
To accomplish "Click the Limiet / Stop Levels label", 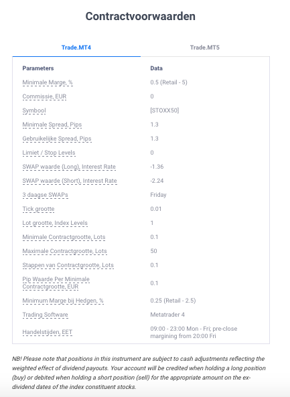I will click(x=49, y=153).
